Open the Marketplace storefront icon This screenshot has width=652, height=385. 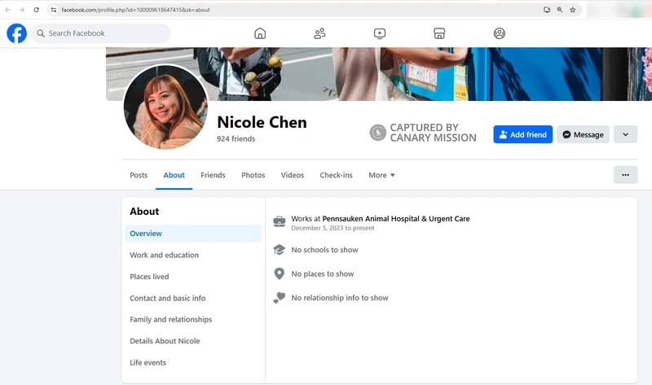coord(439,33)
